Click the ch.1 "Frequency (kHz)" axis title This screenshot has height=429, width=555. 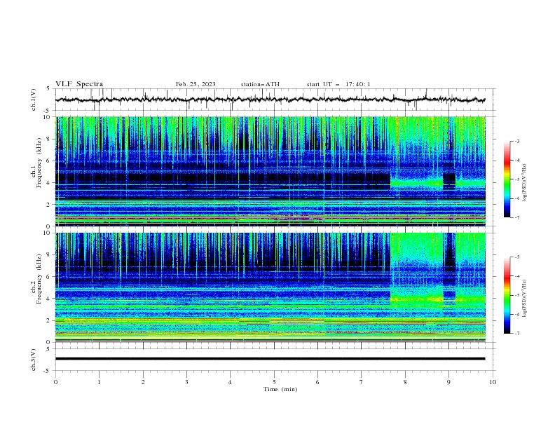tap(39, 162)
